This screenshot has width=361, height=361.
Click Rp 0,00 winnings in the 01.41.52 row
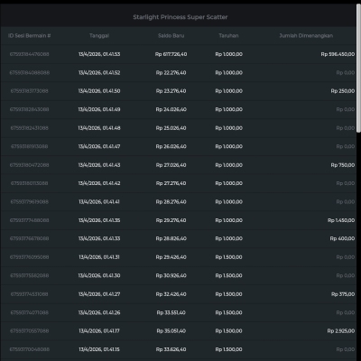point(346,73)
